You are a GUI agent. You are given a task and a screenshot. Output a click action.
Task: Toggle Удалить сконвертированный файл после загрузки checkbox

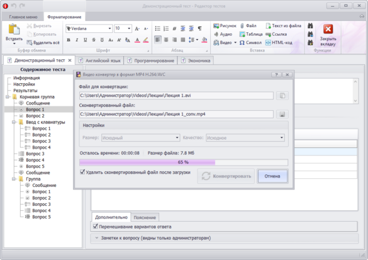(x=82, y=172)
